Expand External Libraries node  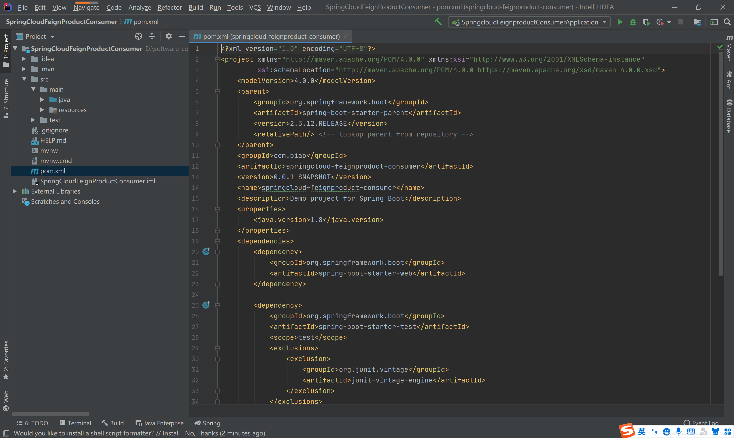15,191
